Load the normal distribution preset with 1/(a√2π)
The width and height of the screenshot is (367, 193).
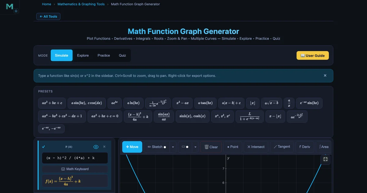tap(158, 103)
